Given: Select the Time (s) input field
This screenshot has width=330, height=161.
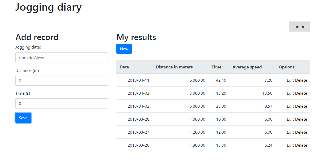Looking at the screenshot, I should click(62, 103).
